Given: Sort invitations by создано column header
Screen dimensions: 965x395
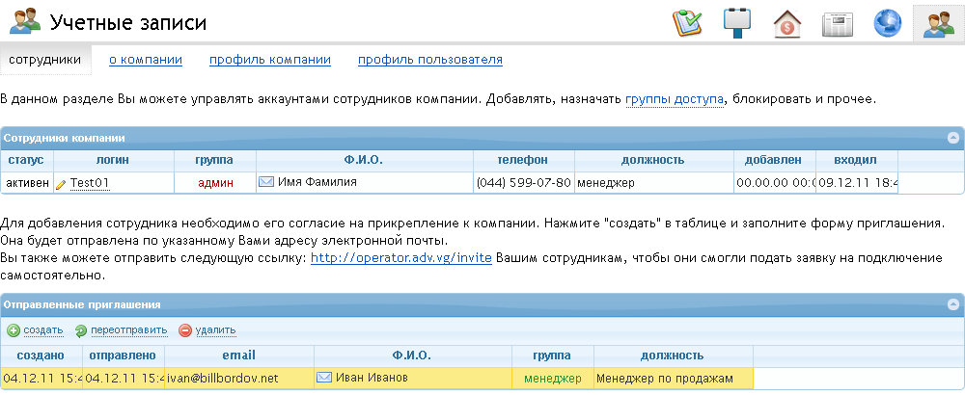Looking at the screenshot, I should tap(41, 355).
